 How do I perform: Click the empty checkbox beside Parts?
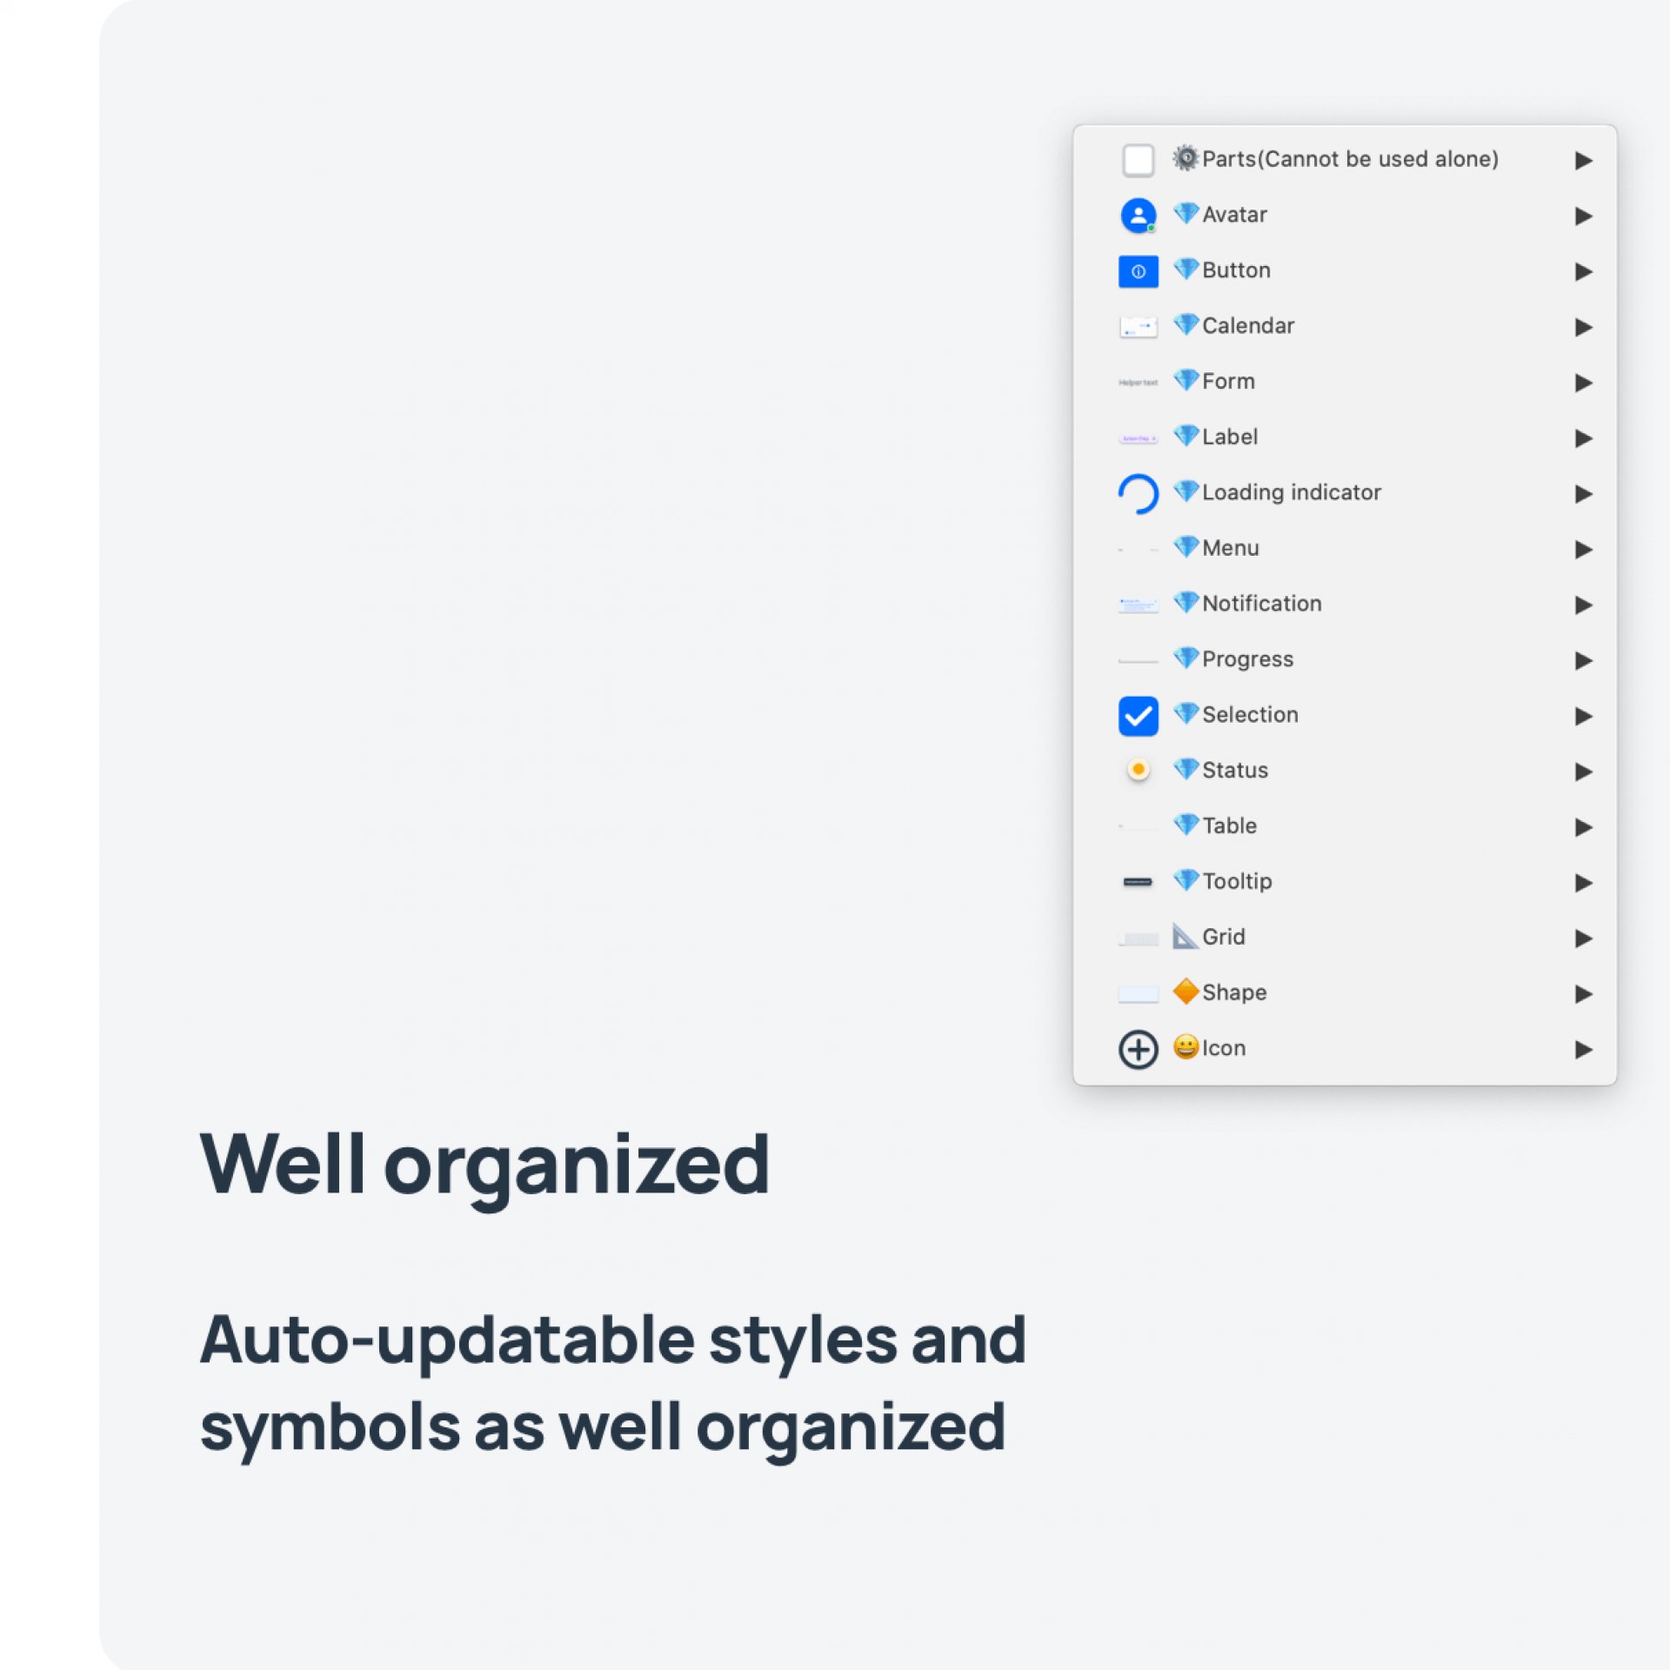coord(1138,160)
